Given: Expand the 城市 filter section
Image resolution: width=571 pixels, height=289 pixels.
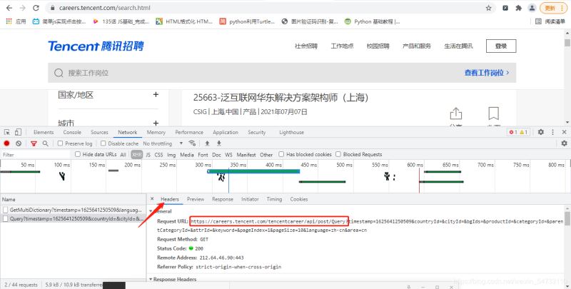Looking at the screenshot, I should [x=156, y=123].
